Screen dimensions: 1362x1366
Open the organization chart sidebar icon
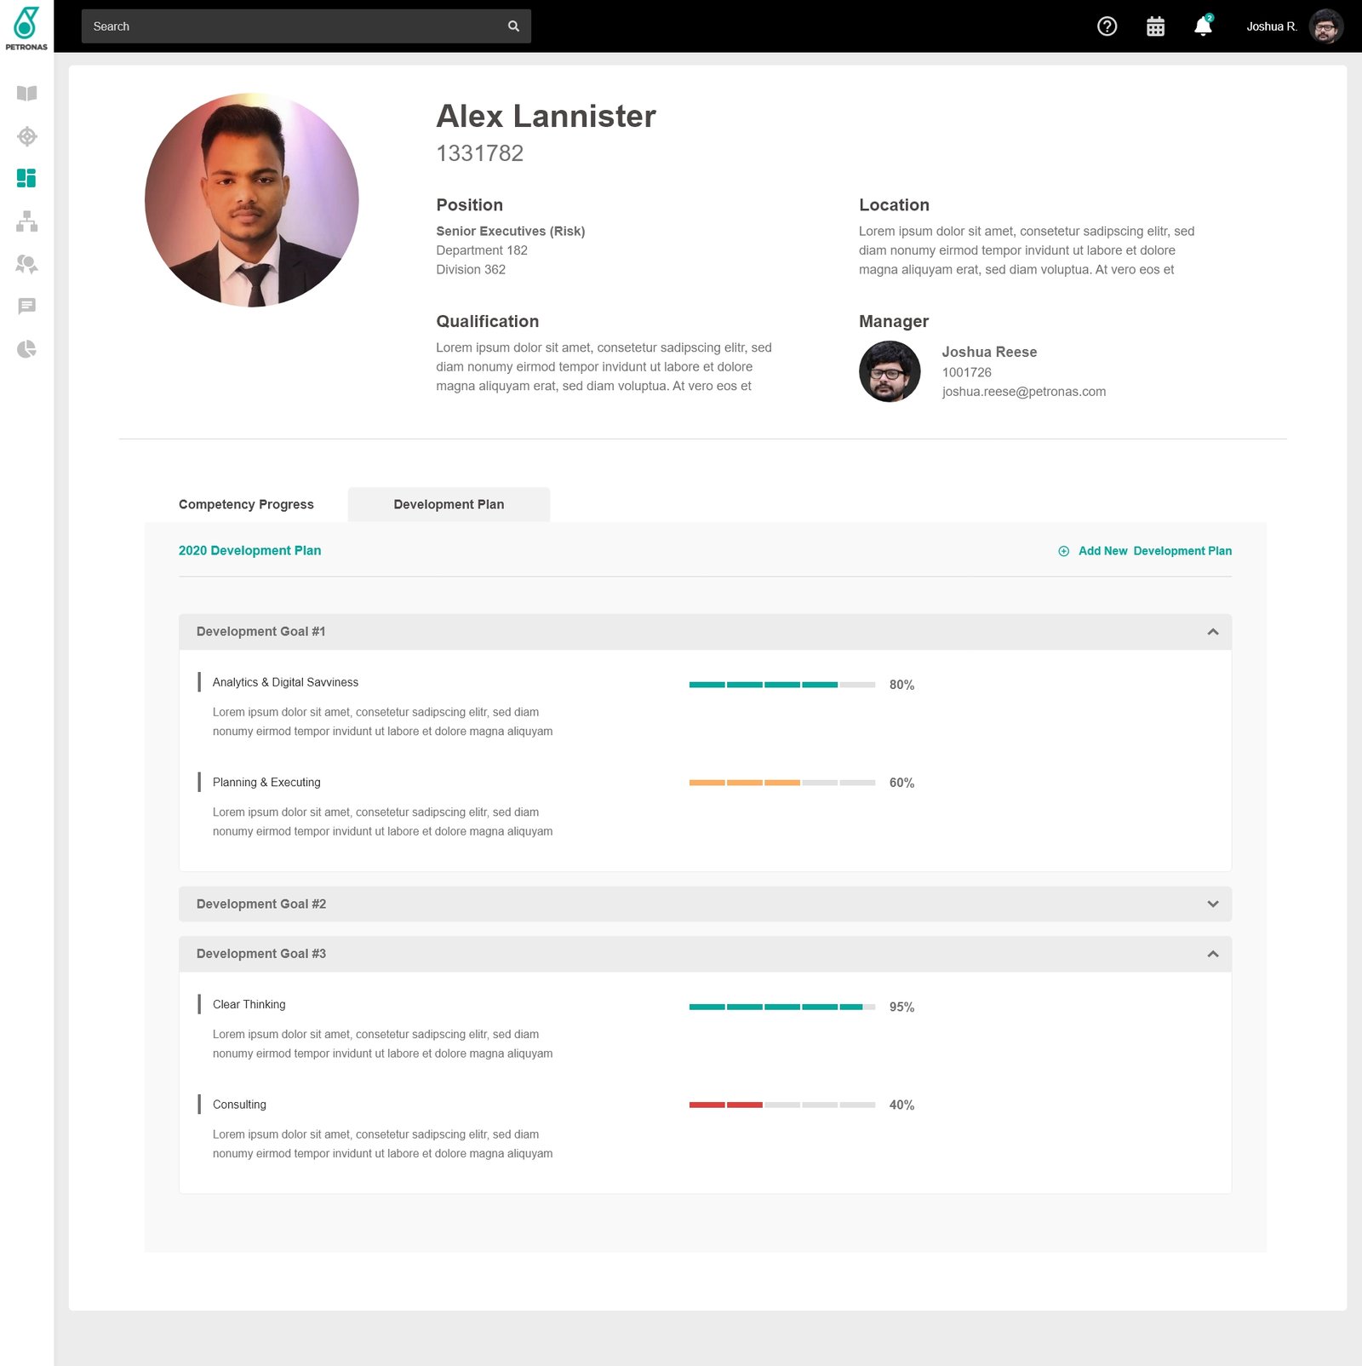(26, 221)
